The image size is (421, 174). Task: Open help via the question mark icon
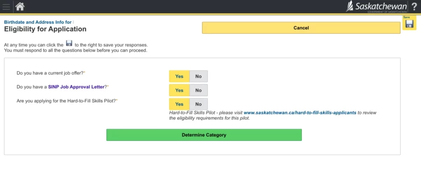point(414,7)
